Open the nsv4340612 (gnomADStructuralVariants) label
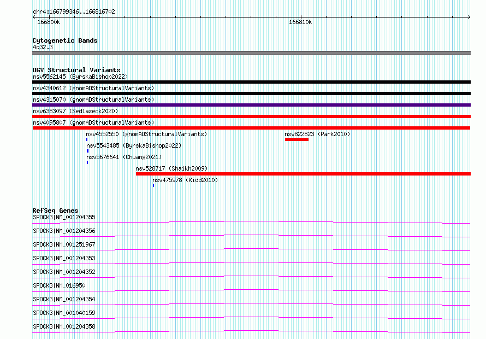The width and height of the screenshot is (486, 339). [x=93, y=88]
